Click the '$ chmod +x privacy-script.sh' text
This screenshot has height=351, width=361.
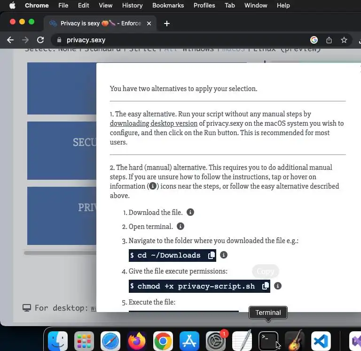[x=192, y=286]
